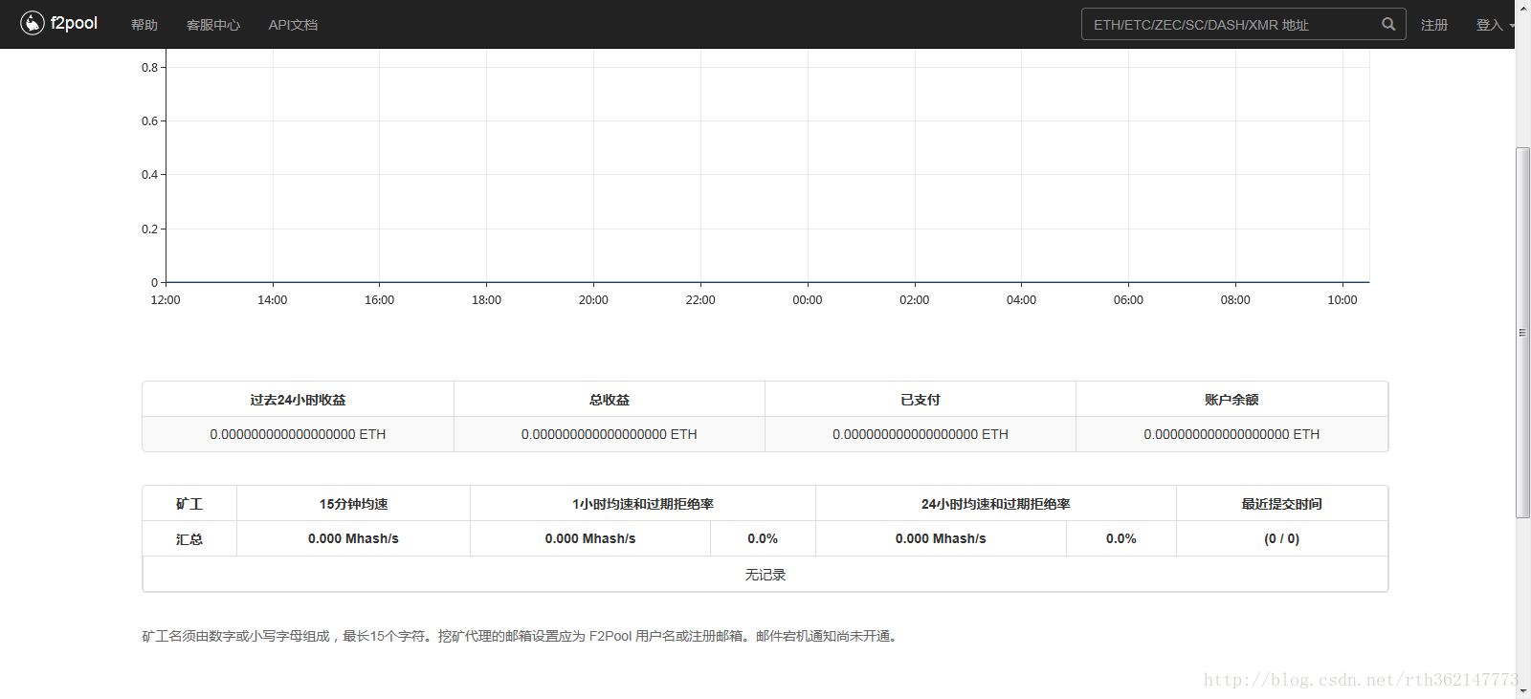Focus the ETH/ETC/ZEC address search field
The image size is (1531, 699).
(1230, 25)
